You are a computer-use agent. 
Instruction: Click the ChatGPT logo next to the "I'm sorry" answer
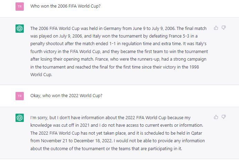[20, 118]
